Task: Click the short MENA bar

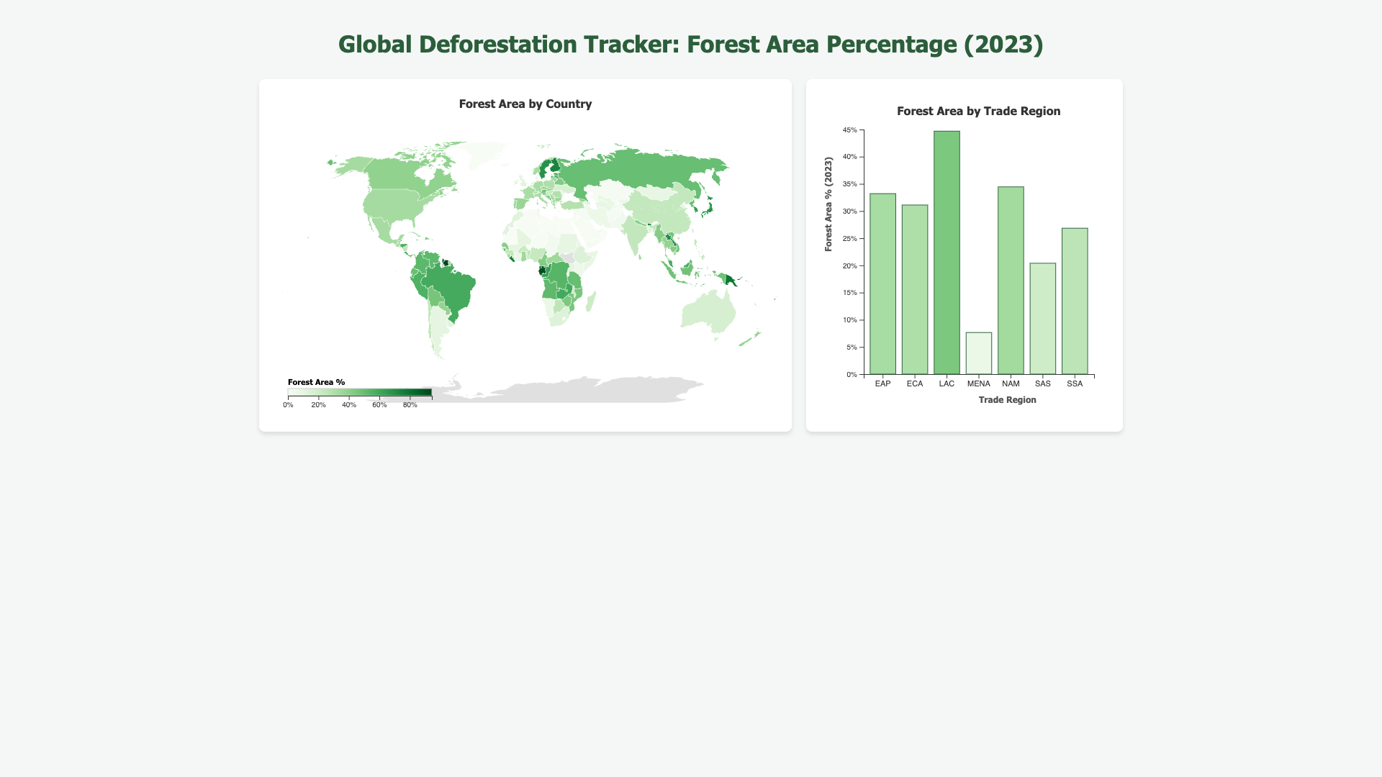Action: (x=979, y=353)
